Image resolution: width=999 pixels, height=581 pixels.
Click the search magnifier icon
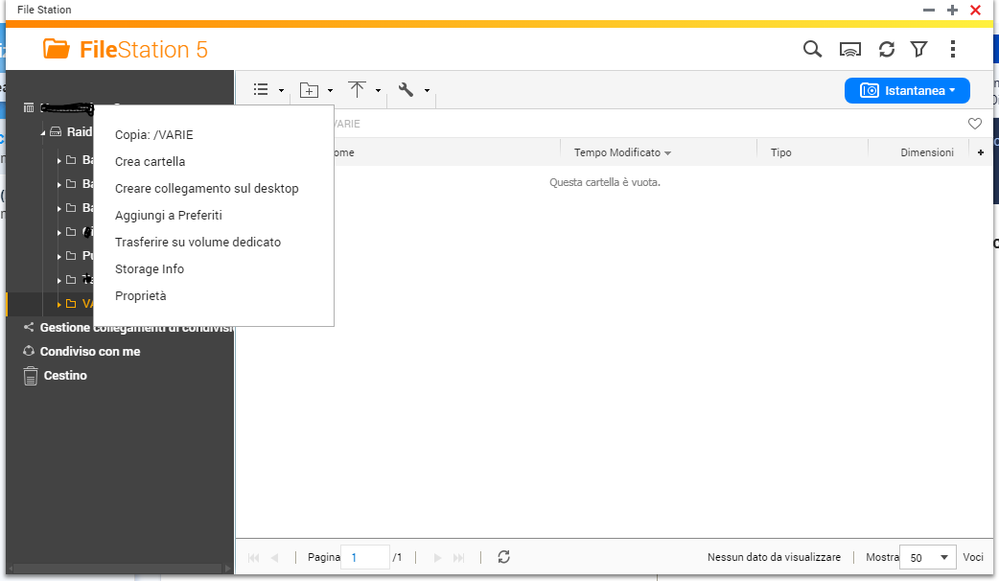point(812,49)
